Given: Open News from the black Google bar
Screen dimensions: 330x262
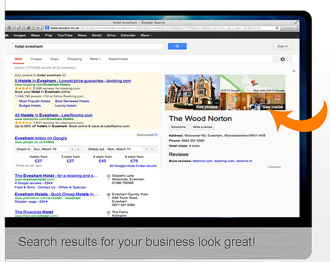Looking at the screenshot, I should point(82,36).
